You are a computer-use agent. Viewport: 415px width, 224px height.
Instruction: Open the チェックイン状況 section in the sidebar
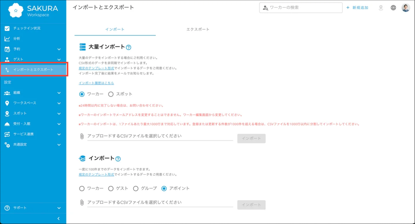tap(28, 28)
